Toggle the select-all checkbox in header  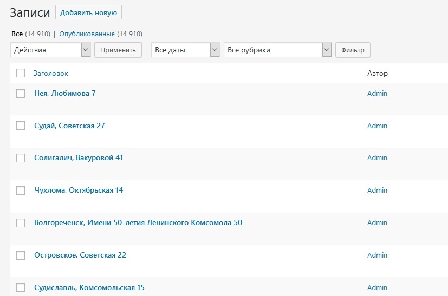coord(21,73)
